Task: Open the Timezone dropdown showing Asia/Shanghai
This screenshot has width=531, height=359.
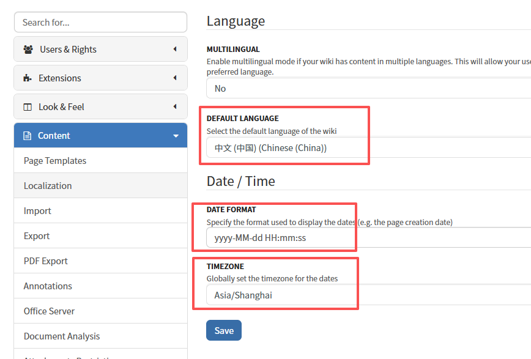Action: click(368, 295)
